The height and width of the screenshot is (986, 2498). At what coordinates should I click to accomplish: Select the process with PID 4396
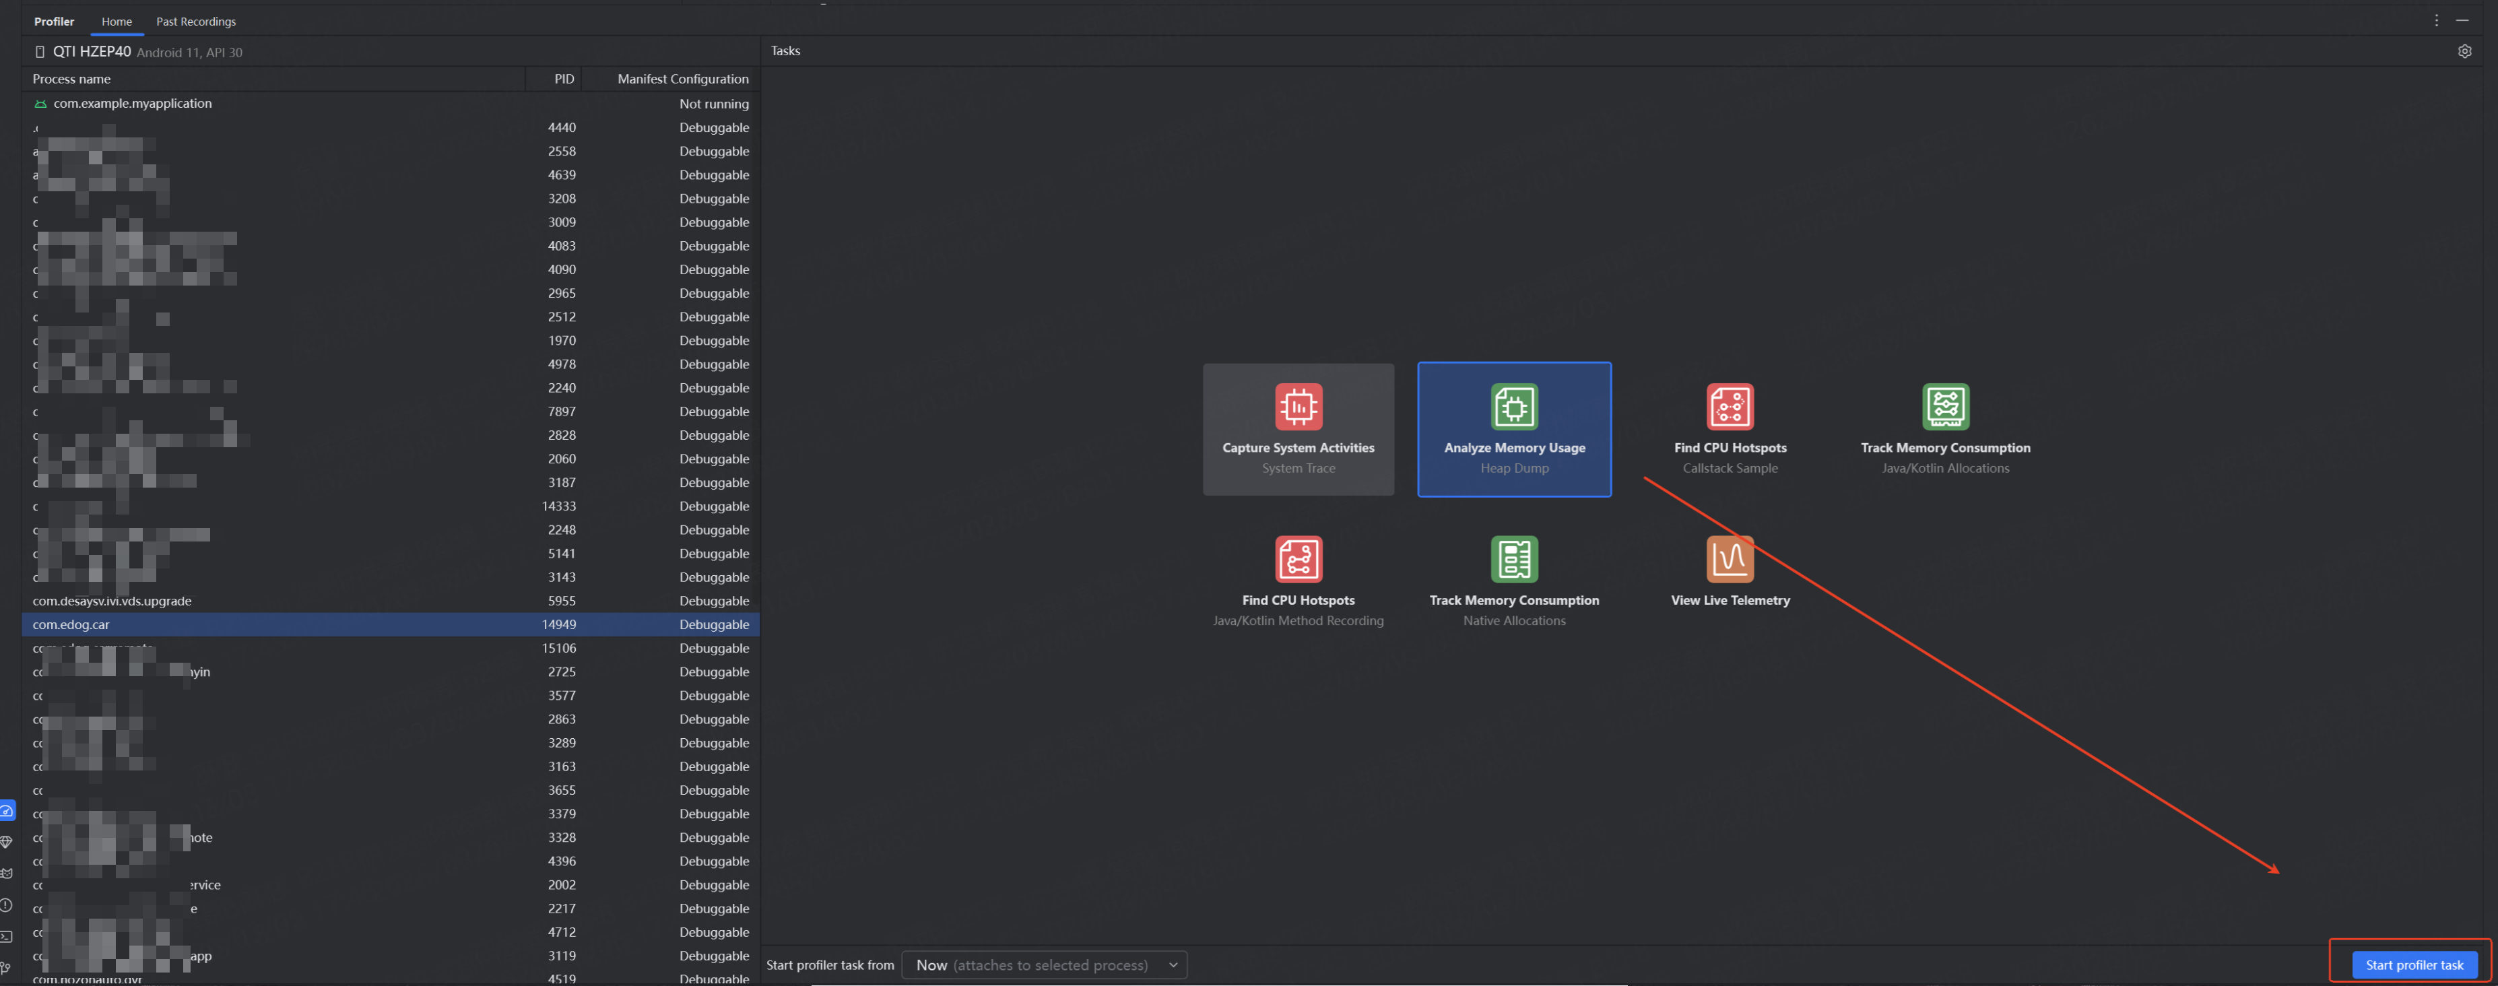pyautogui.click(x=391, y=861)
